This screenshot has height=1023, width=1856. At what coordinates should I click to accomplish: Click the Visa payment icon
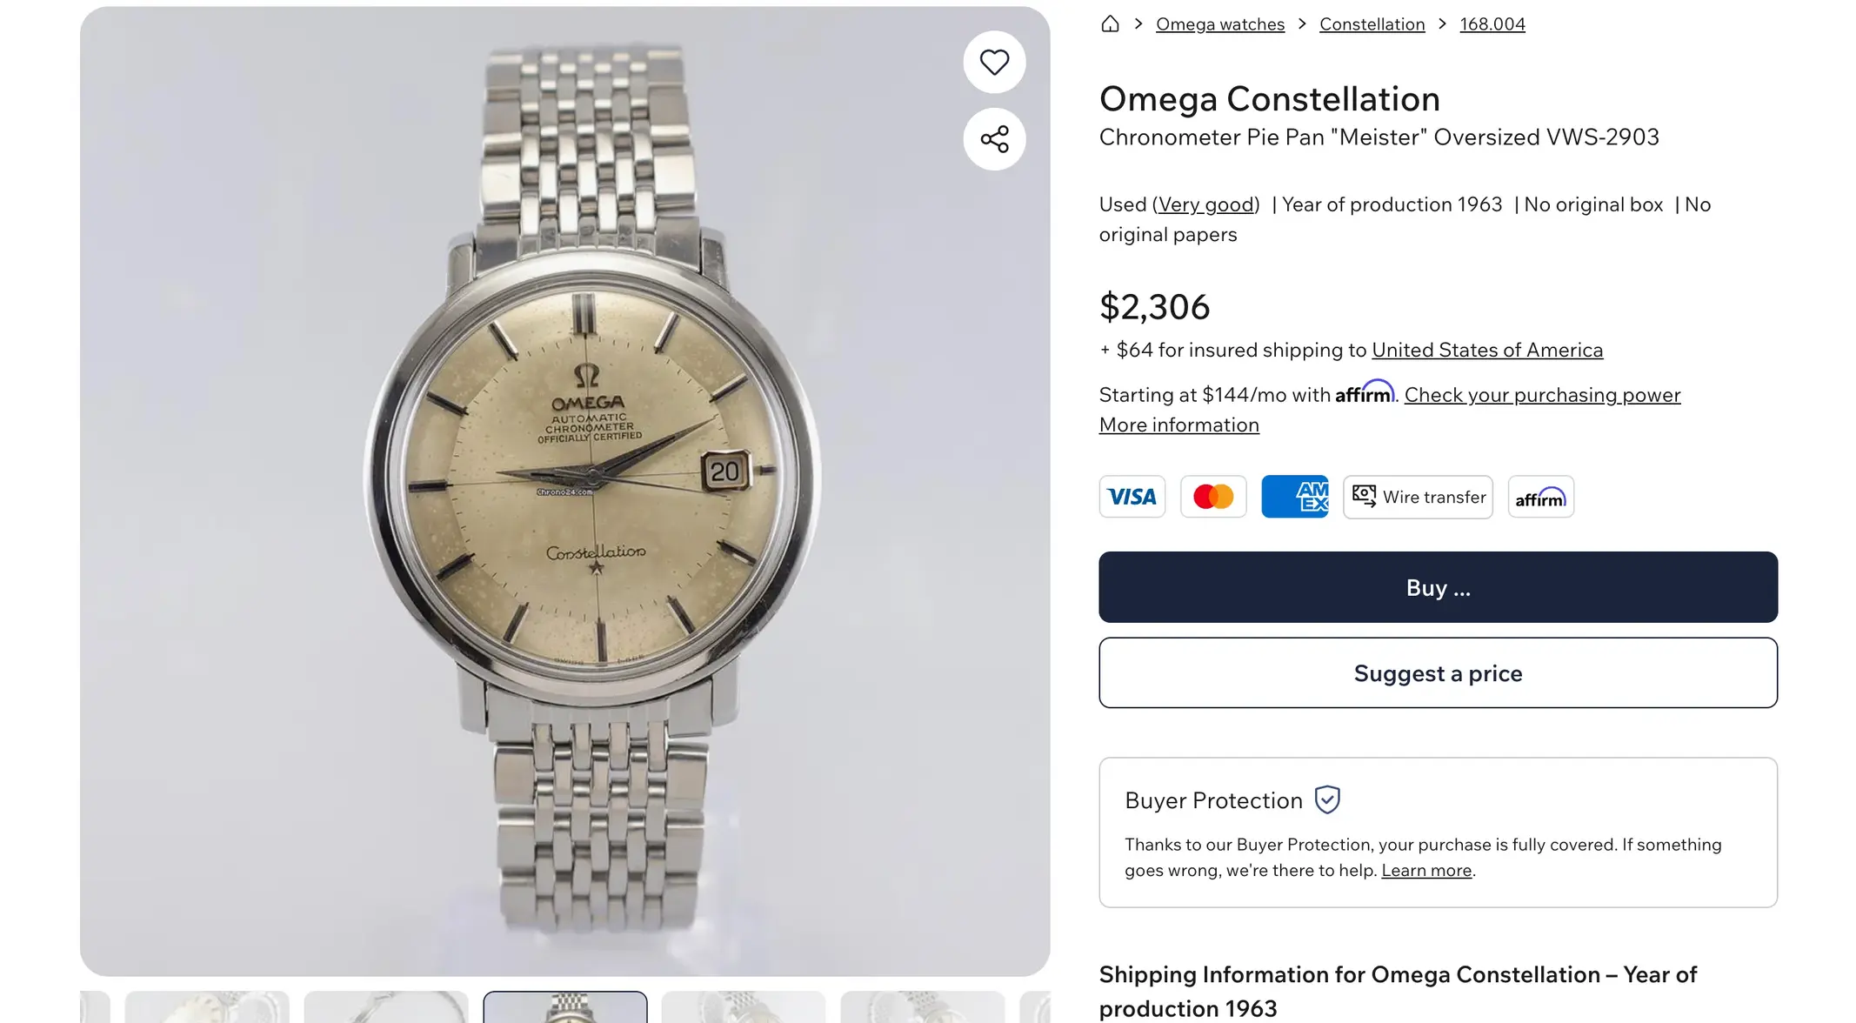[1132, 497]
